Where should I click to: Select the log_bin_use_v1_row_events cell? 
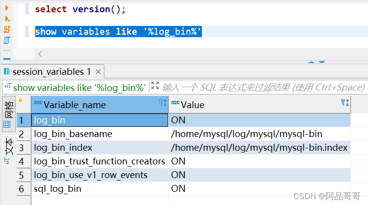(100, 175)
